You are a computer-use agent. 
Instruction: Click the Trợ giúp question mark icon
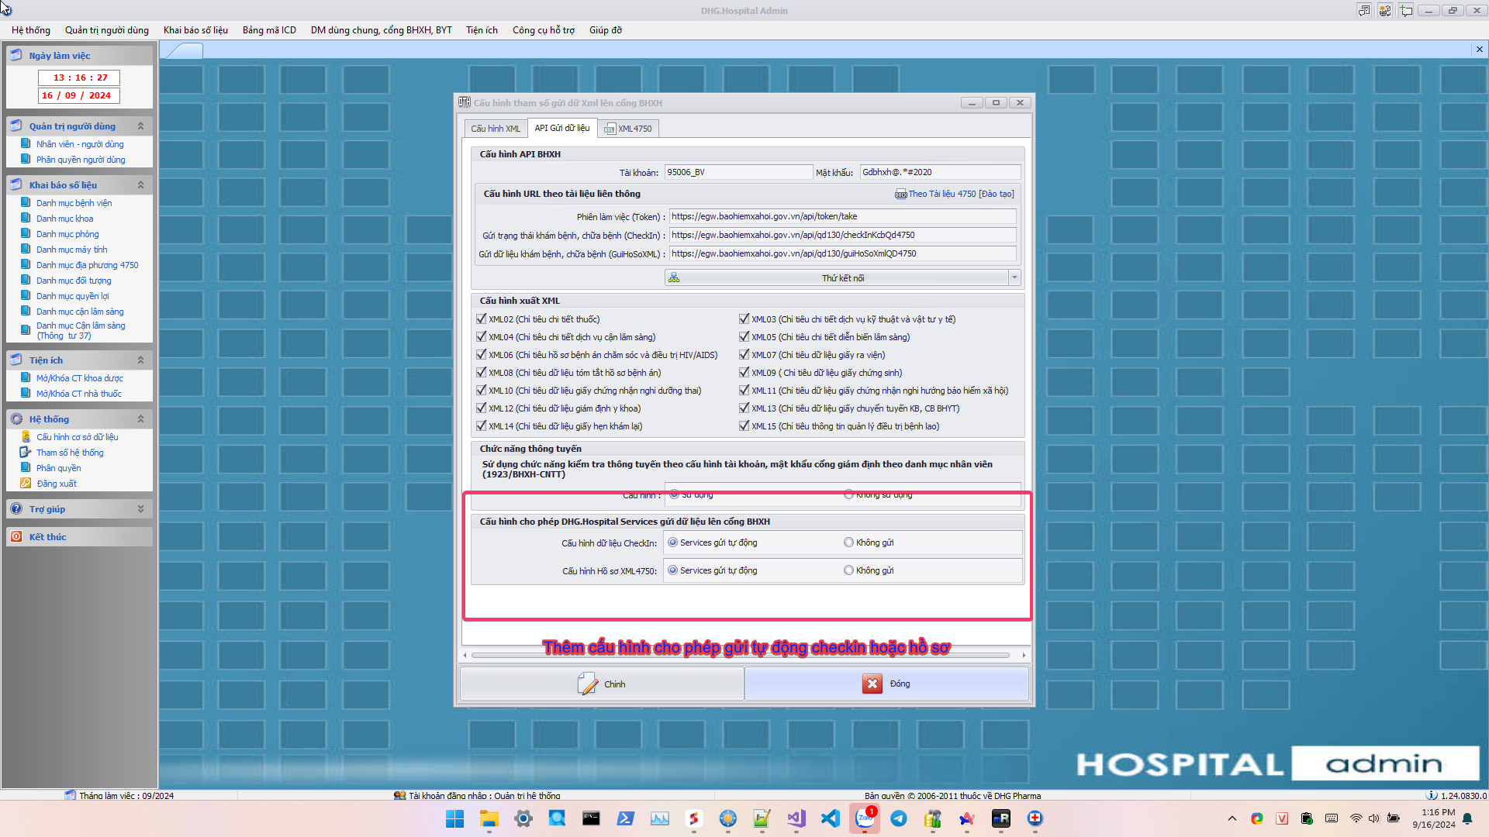coord(16,509)
